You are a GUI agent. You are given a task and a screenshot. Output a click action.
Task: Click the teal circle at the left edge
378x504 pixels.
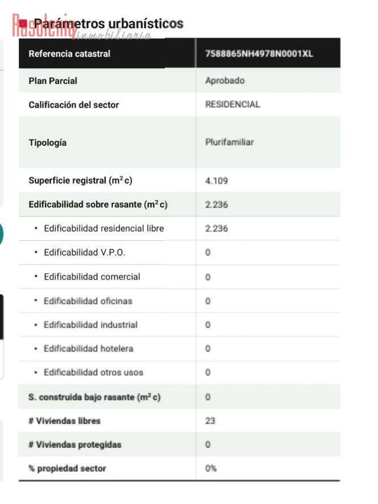point(1,234)
